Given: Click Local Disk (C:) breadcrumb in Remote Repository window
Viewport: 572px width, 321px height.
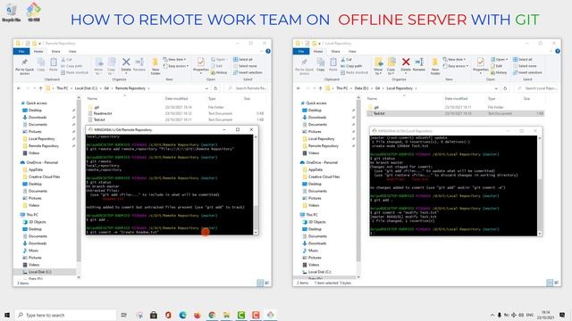Looking at the screenshot, I should 86,88.
